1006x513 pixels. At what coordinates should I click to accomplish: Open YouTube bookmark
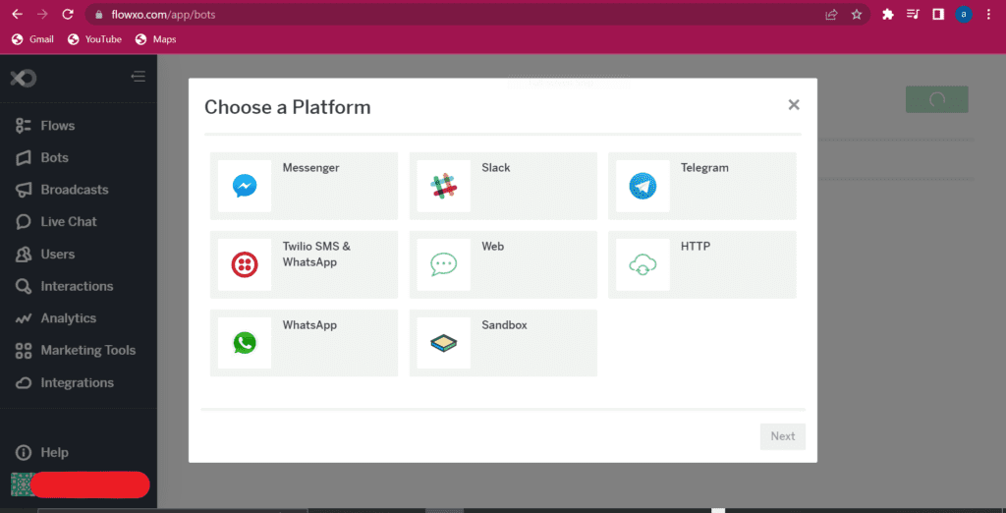tap(94, 39)
